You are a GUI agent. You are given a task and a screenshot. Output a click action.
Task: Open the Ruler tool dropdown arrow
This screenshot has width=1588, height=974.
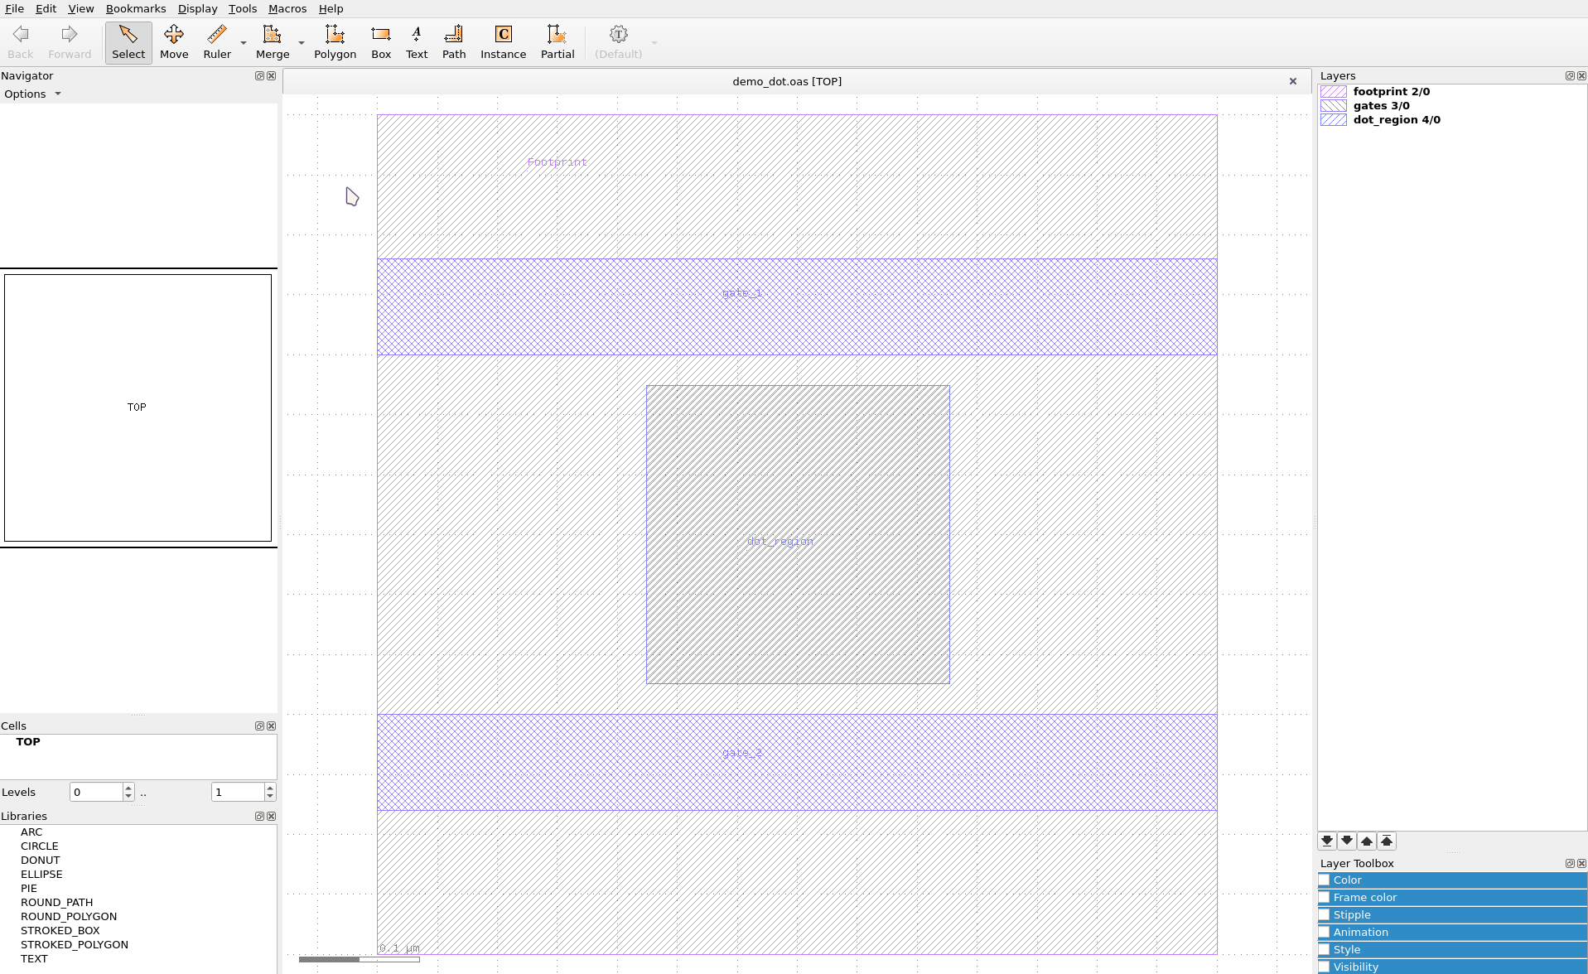pos(243,43)
